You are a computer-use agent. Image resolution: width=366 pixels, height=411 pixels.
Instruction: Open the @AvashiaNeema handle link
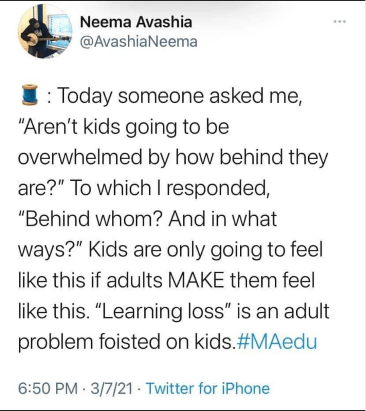(x=139, y=42)
